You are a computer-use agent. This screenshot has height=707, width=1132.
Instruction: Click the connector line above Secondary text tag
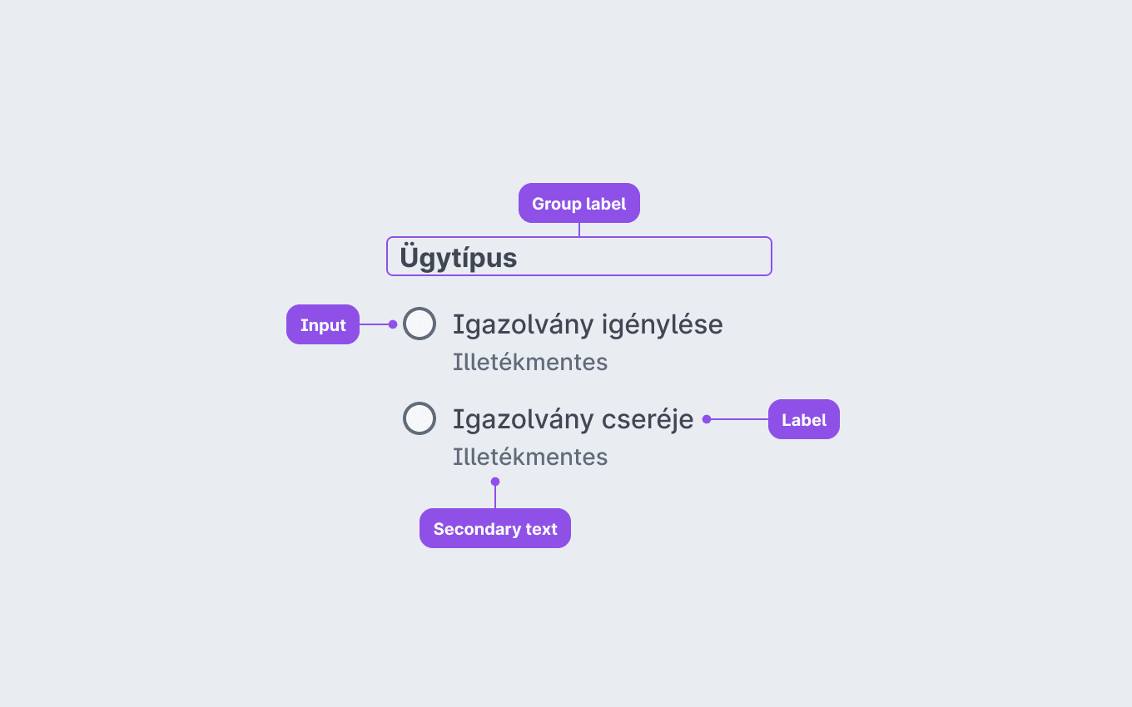point(495,497)
